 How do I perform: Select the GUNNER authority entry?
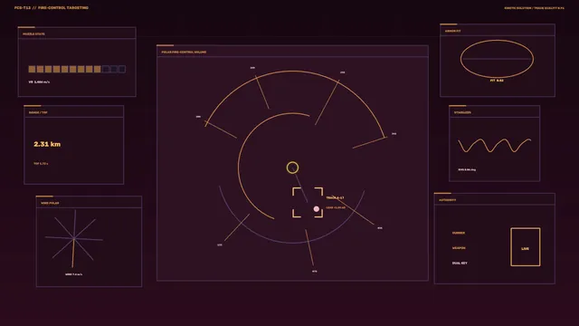coord(459,233)
